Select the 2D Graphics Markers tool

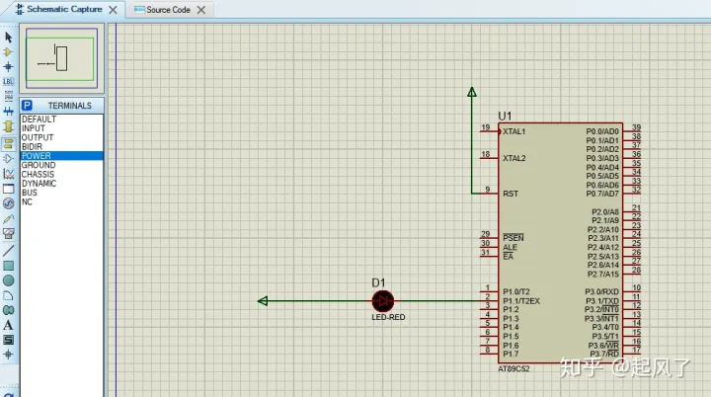[8, 355]
